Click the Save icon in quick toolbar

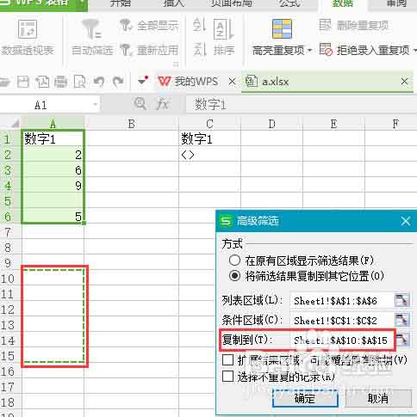[x=23, y=82]
